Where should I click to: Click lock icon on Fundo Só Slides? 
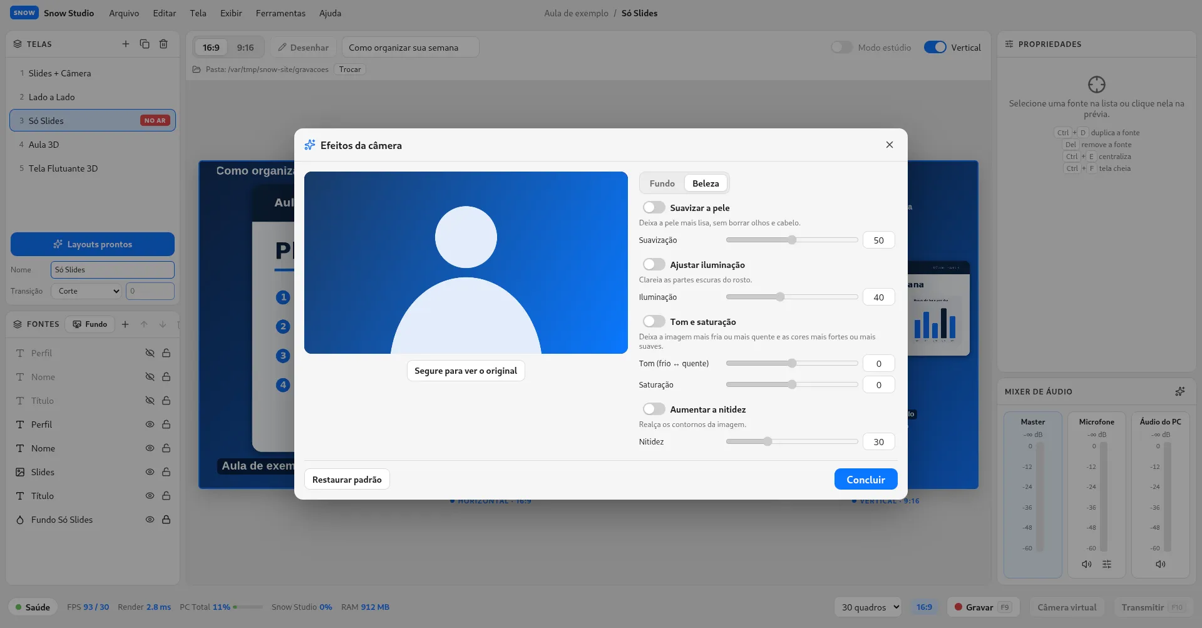pyautogui.click(x=167, y=520)
